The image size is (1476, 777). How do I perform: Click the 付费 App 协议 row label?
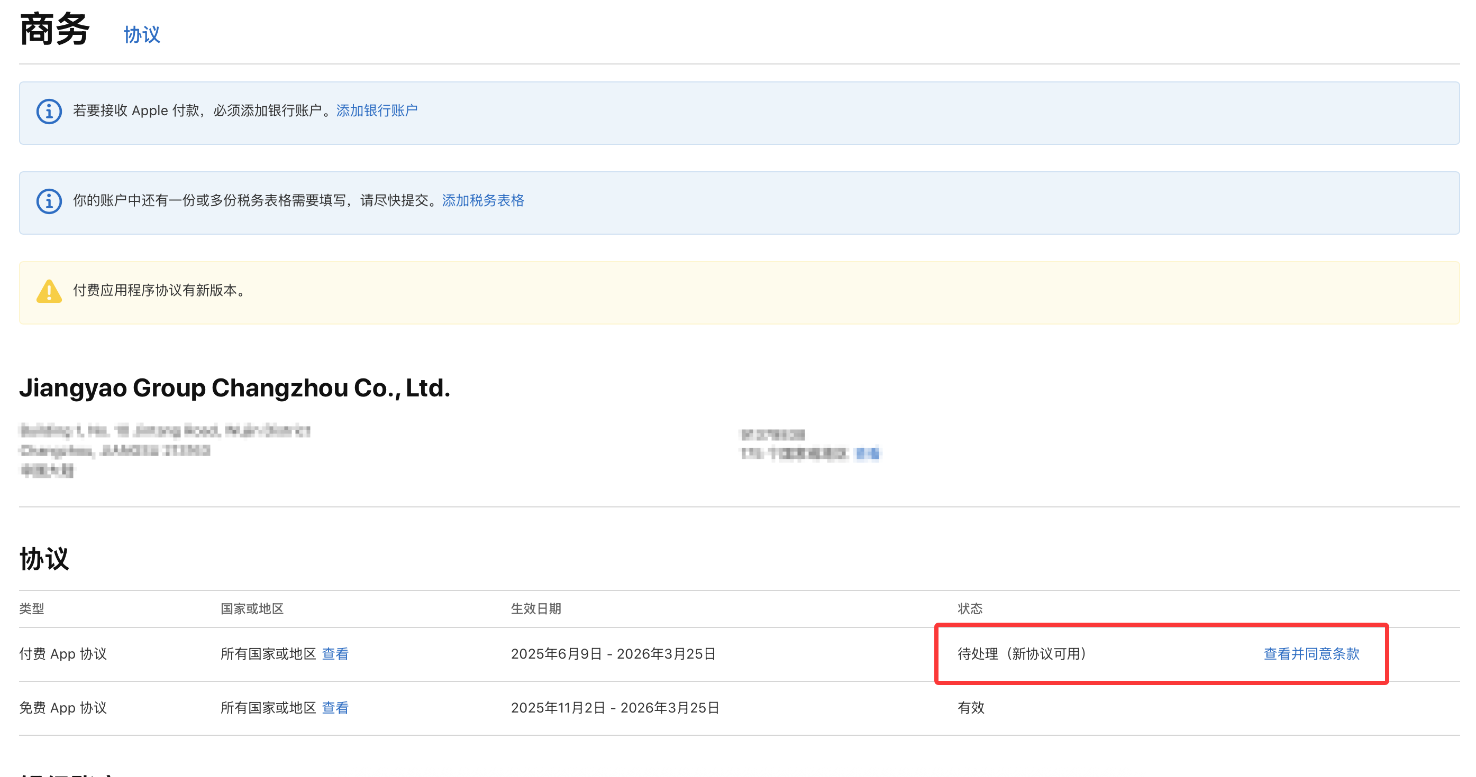coord(63,653)
